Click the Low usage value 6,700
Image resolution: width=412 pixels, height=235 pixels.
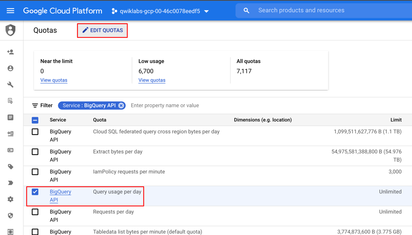coord(146,71)
